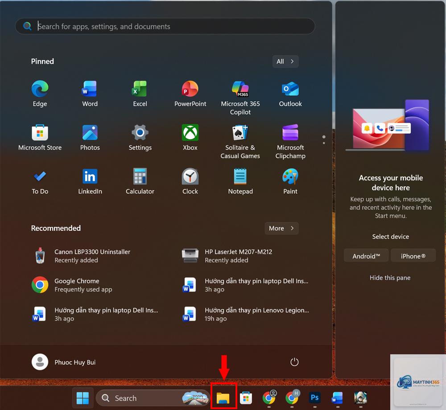The height and width of the screenshot is (410, 446).
Task: Select iPhone device option
Action: 413,256
